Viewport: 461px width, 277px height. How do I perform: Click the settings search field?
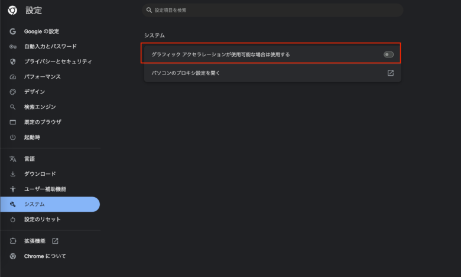pyautogui.click(x=272, y=10)
